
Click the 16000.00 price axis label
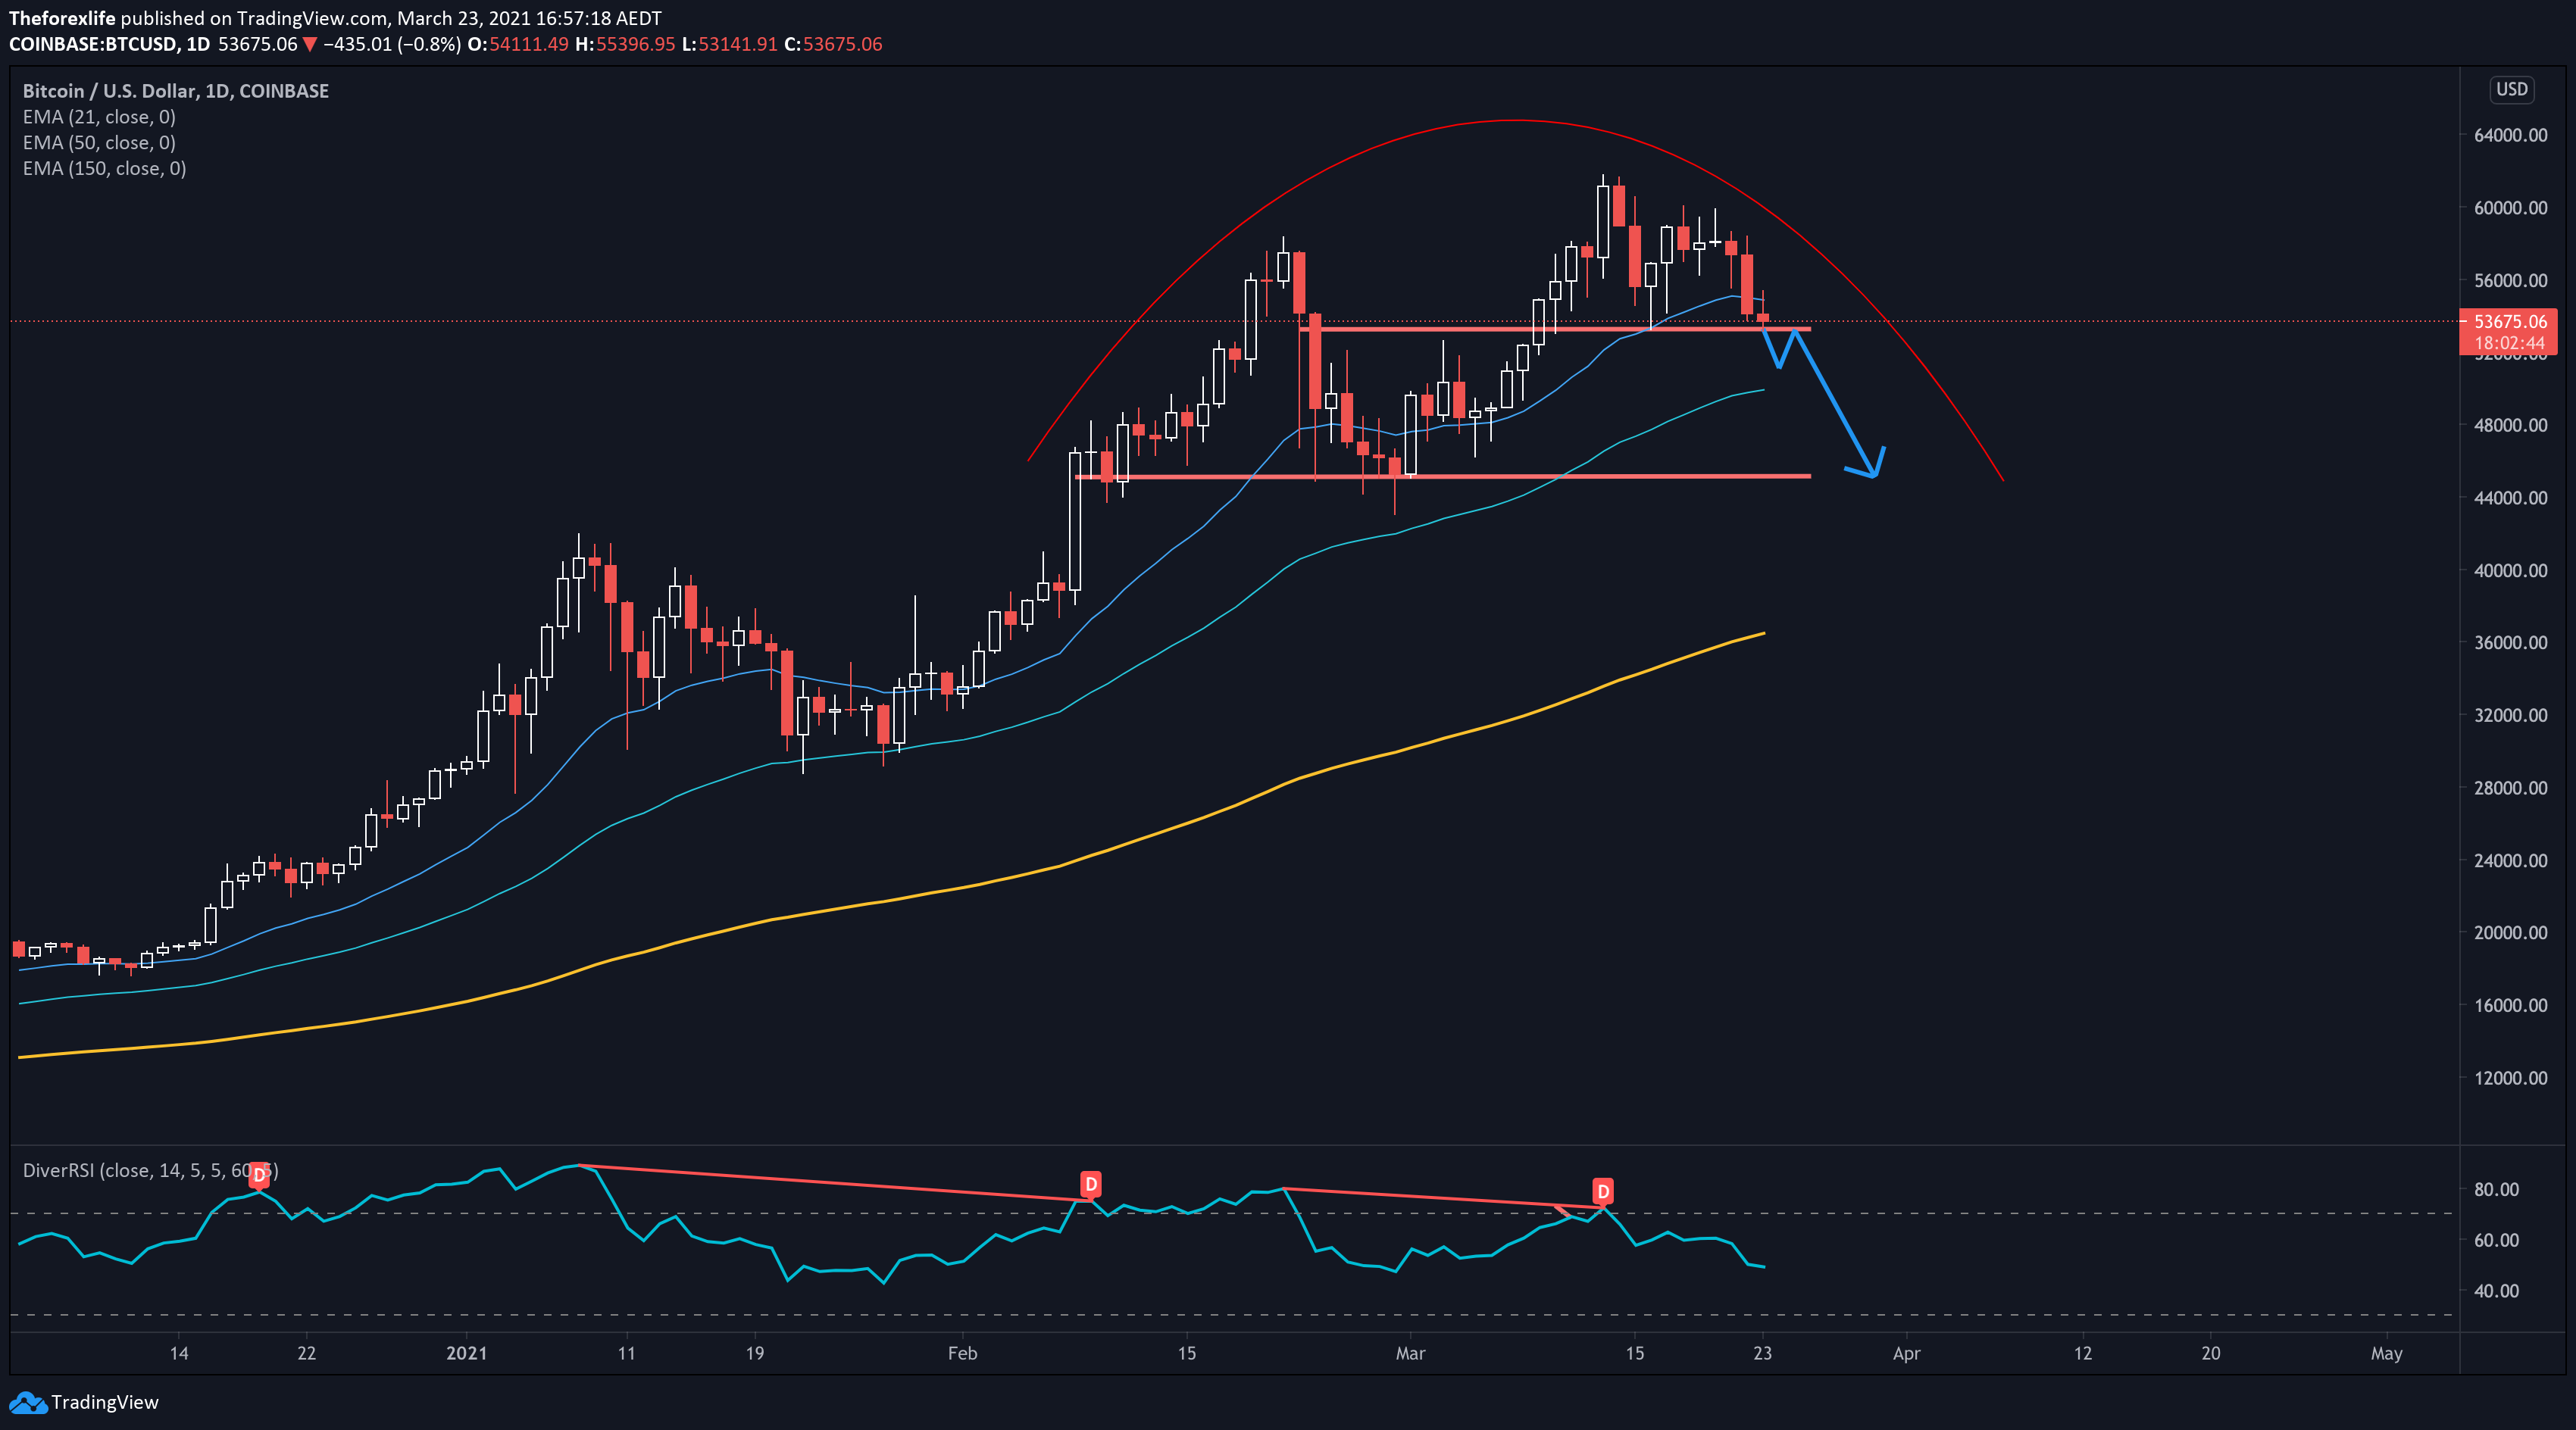2510,1006
